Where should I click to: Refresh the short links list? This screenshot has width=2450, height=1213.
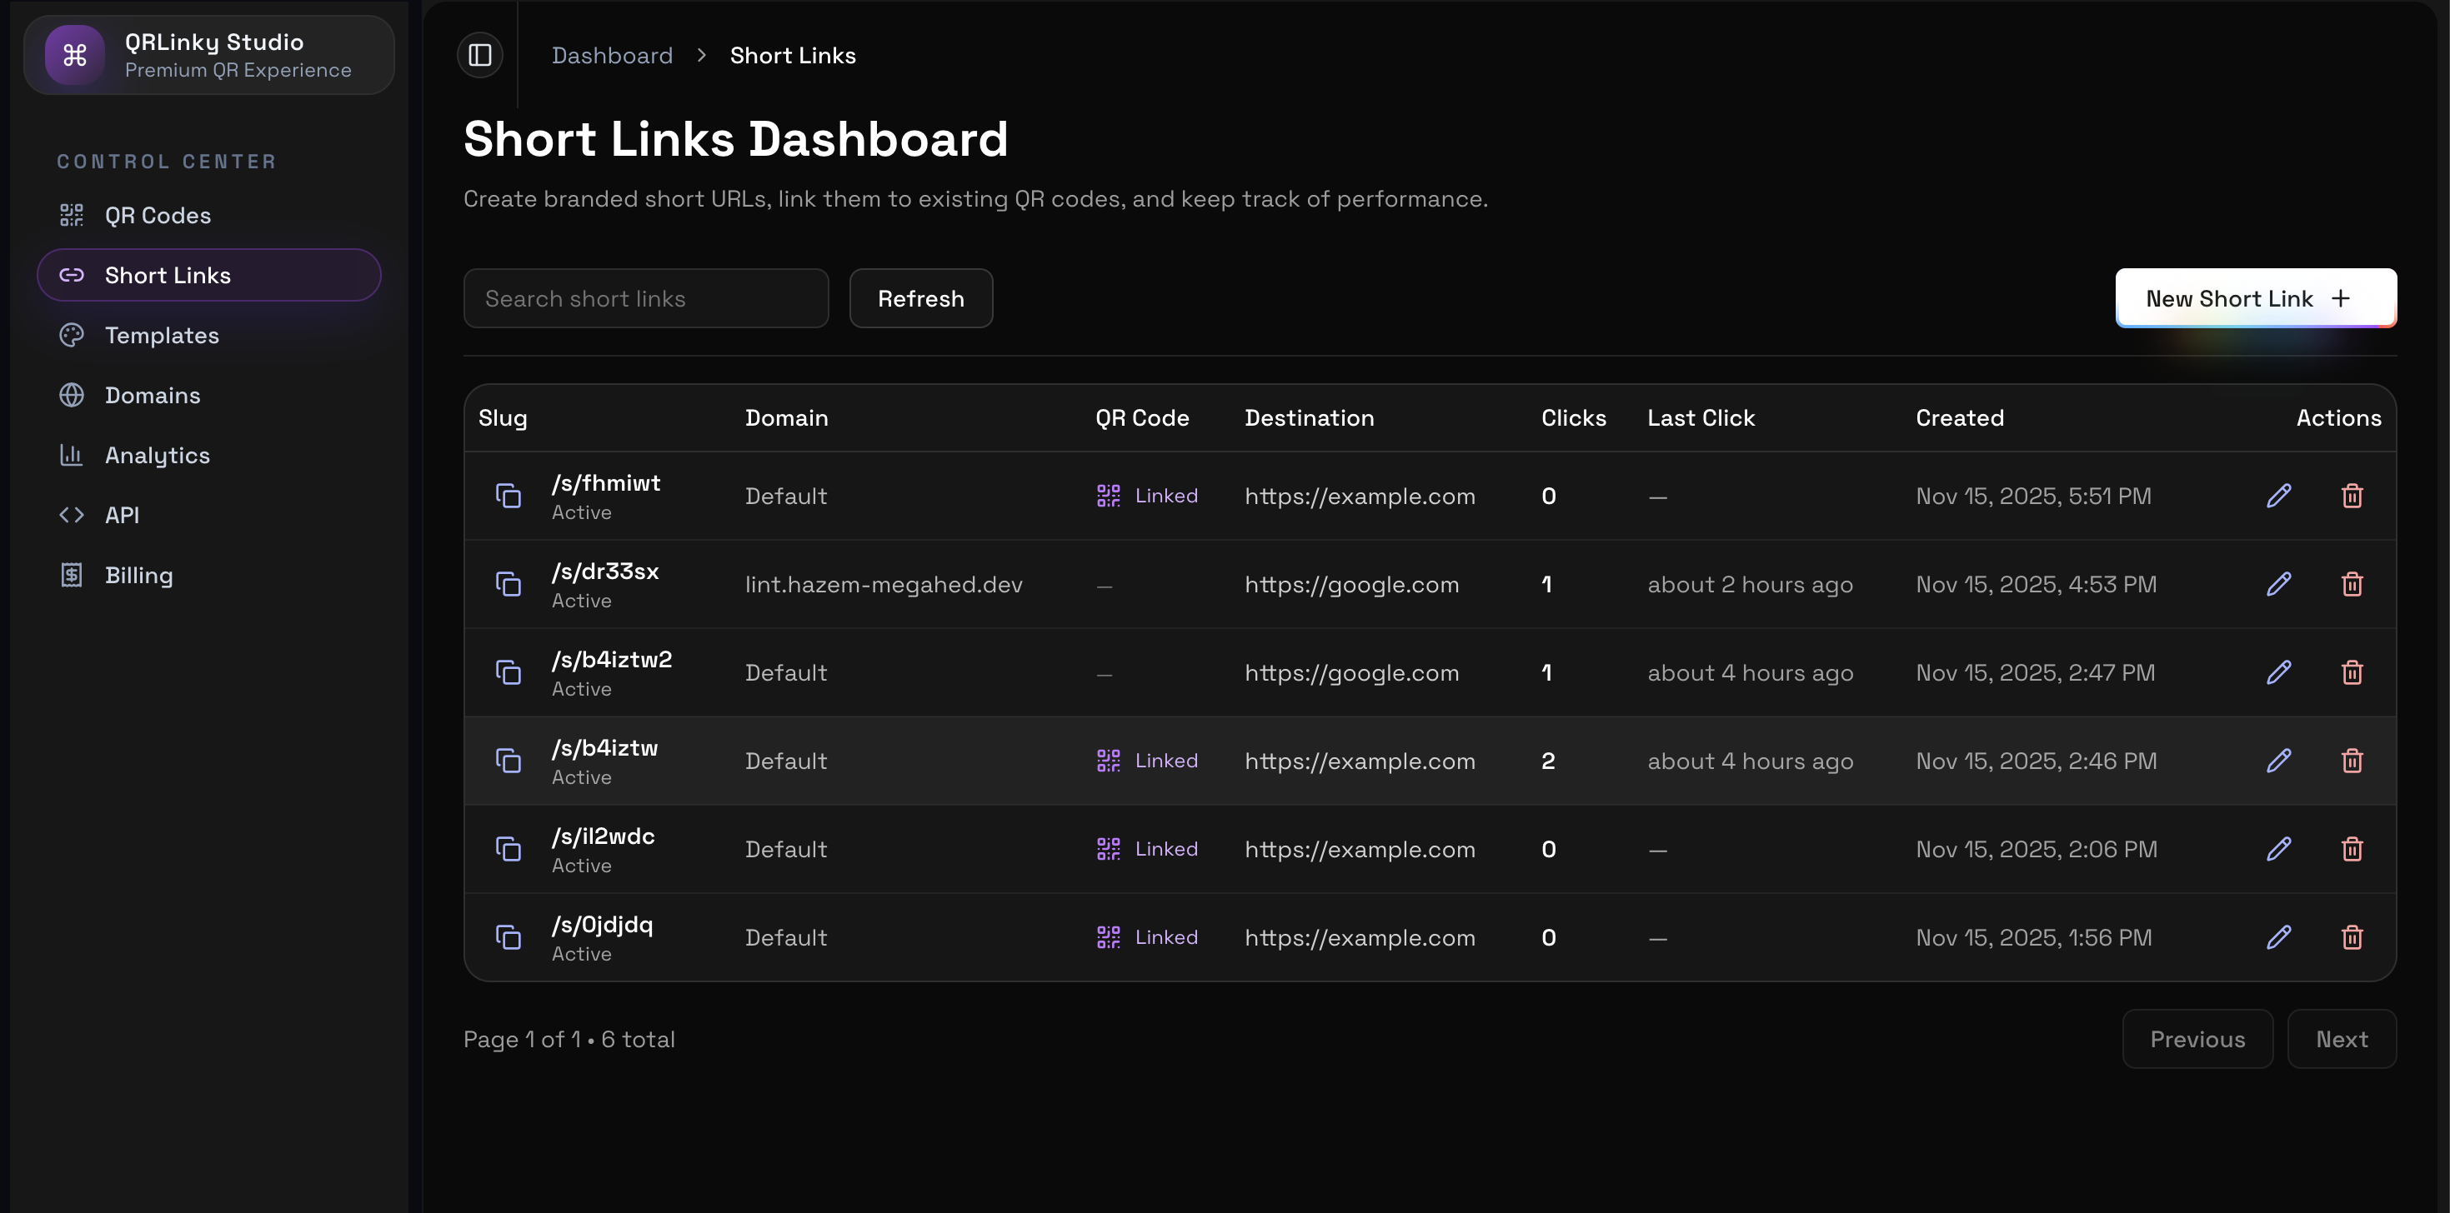coord(919,297)
